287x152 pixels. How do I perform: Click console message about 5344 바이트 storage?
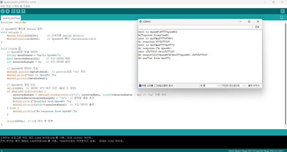pyautogui.click(x=47, y=137)
